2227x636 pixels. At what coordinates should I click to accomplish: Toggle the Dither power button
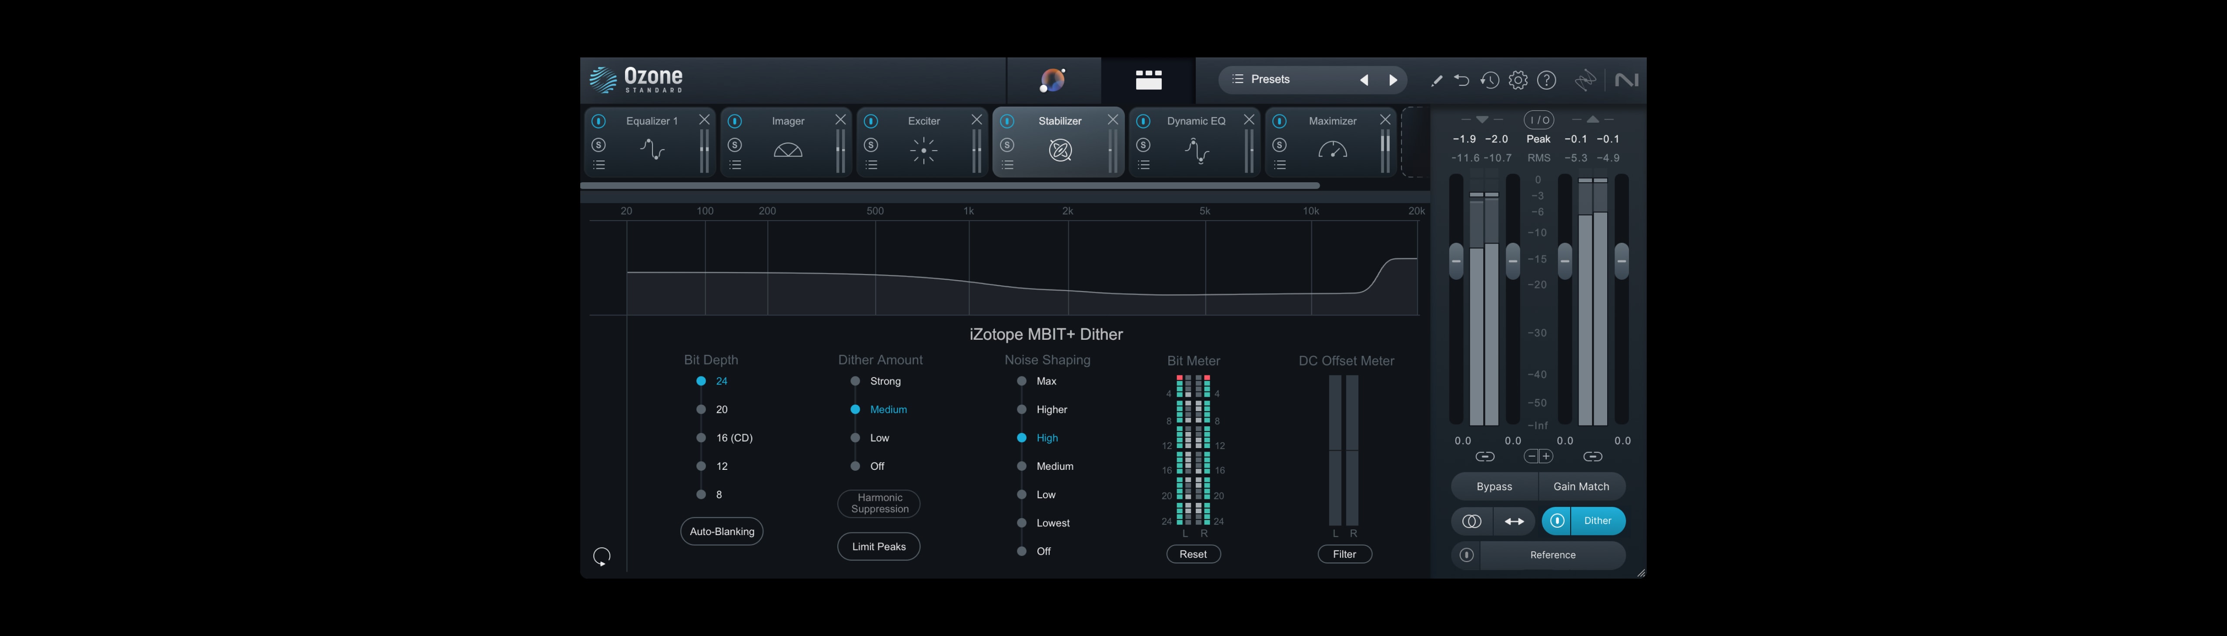(1557, 521)
